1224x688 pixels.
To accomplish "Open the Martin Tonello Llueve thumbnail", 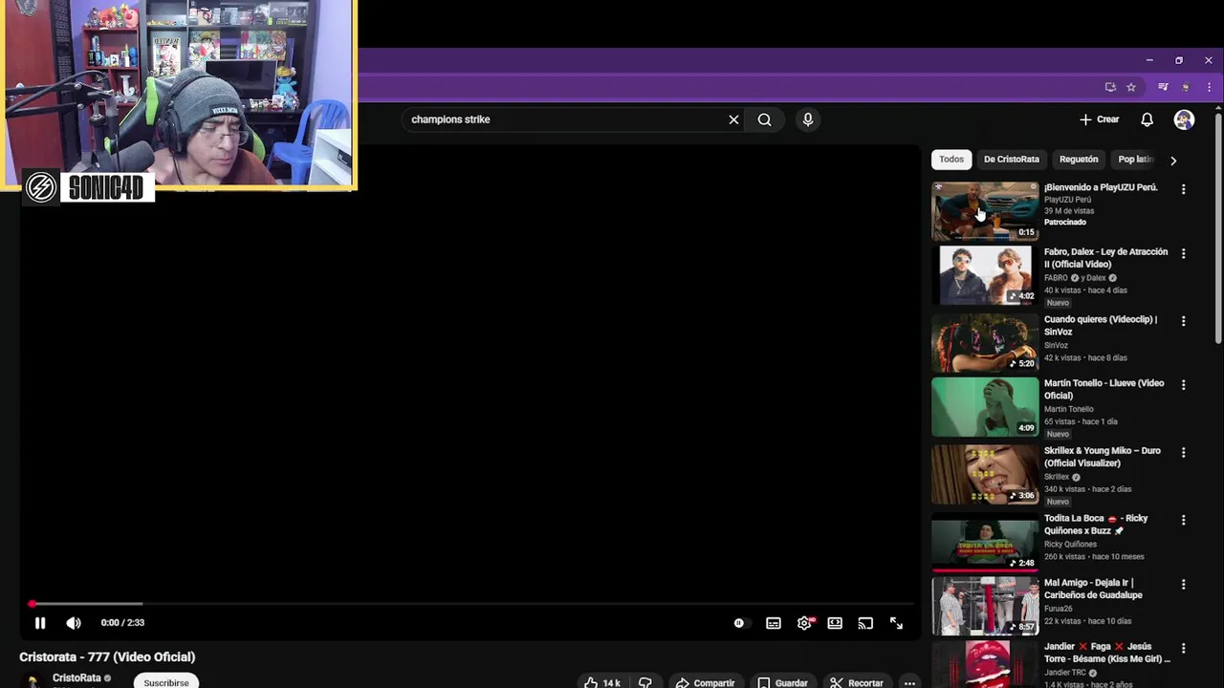I will coord(985,407).
